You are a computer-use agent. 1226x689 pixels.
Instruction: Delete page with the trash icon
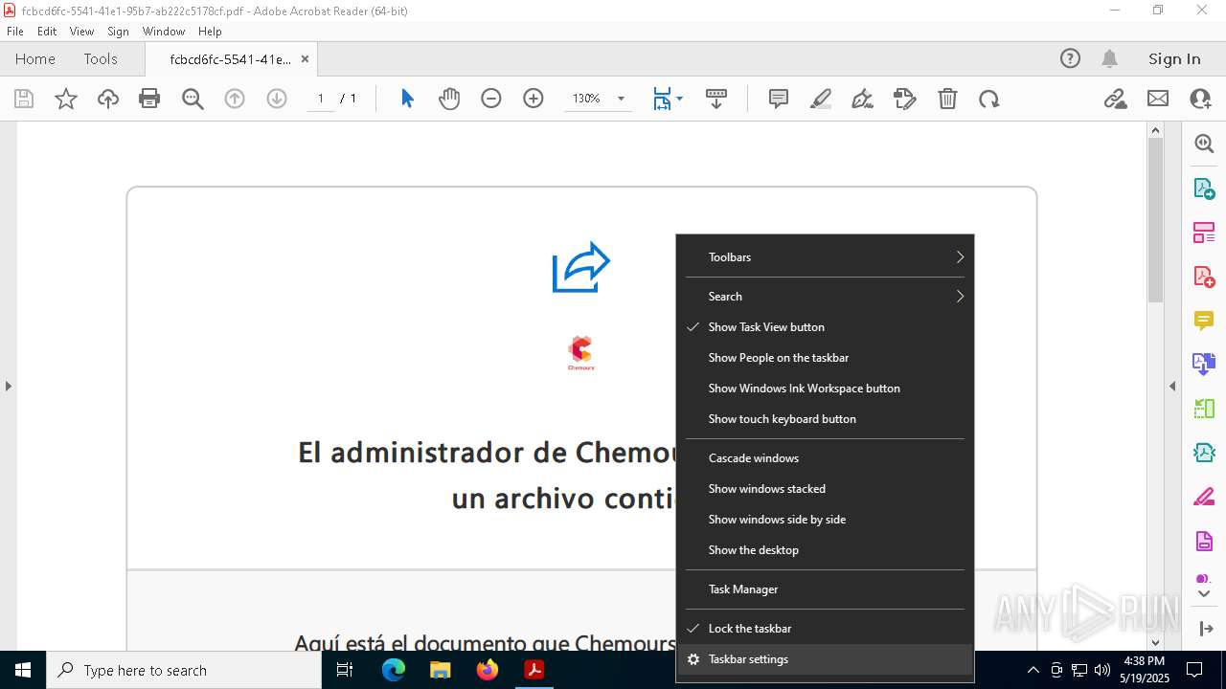[x=947, y=99]
